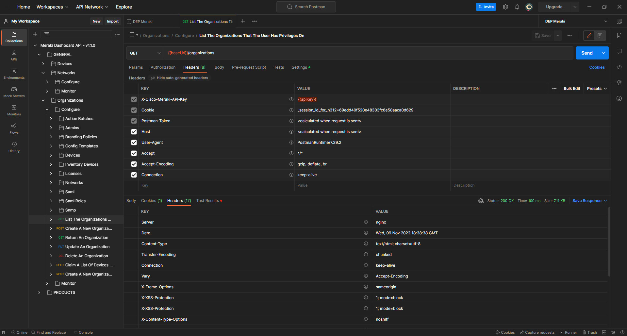Click Save Response
The height and width of the screenshot is (336, 627).
pos(587,201)
